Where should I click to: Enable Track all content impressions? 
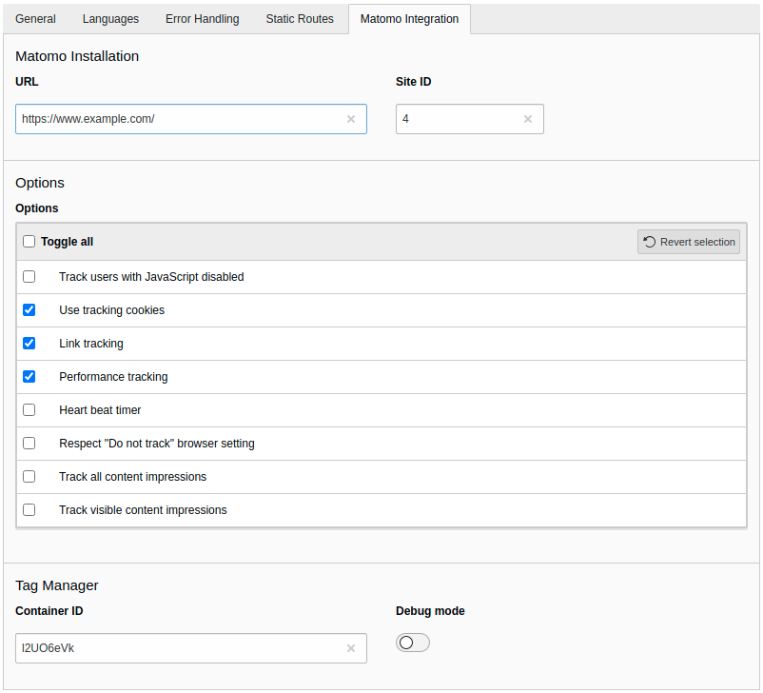[29, 476]
